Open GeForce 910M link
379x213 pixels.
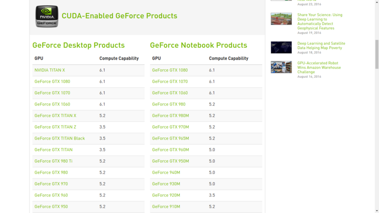[166, 206]
